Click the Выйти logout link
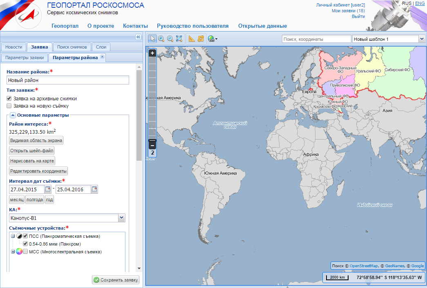Viewport: 427px width, 288px height. [x=358, y=16]
